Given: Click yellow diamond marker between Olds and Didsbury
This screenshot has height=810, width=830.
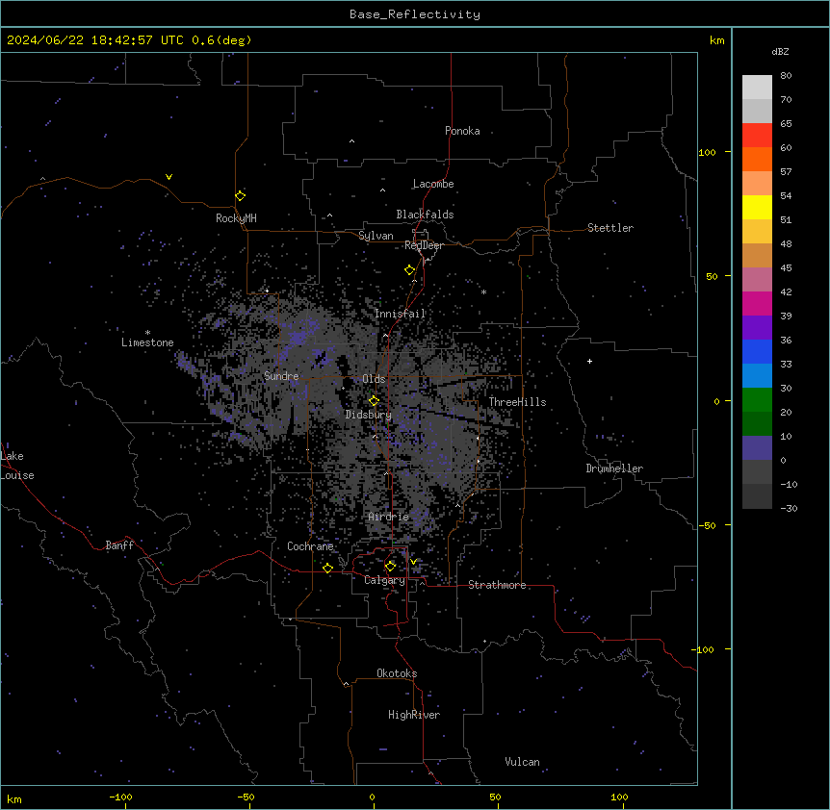Looking at the screenshot, I should [374, 400].
